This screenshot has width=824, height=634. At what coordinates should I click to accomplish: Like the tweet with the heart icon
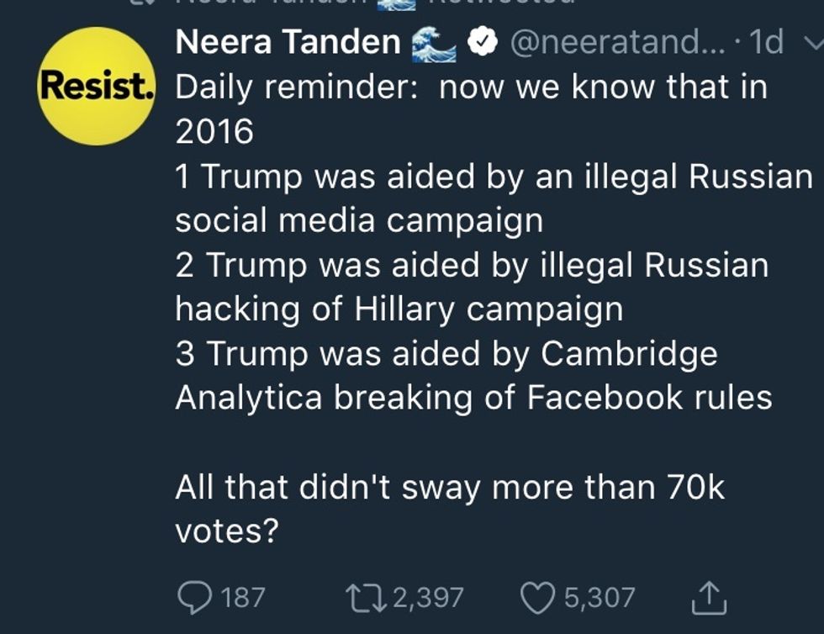(540, 597)
